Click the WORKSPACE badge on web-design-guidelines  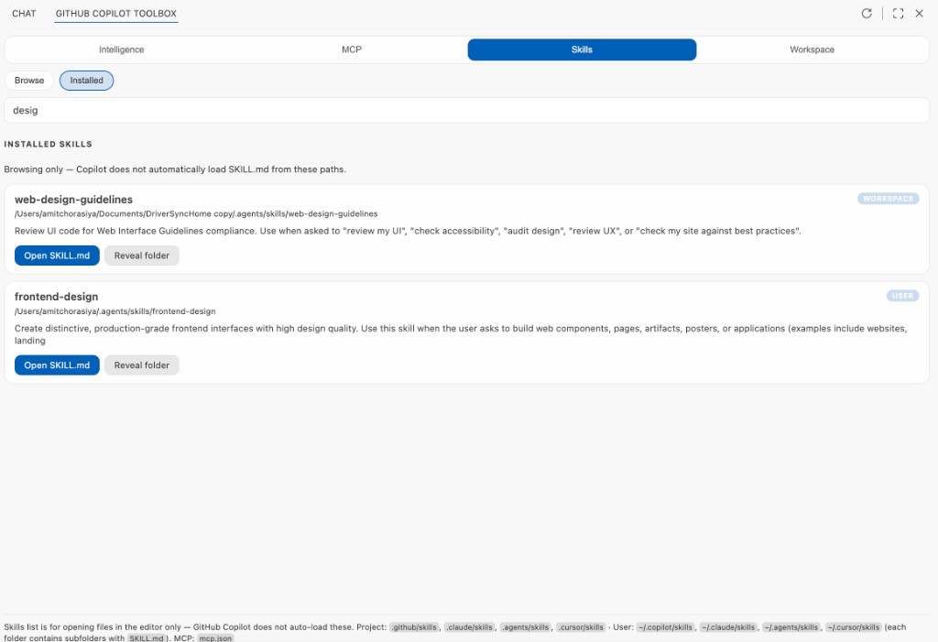pyautogui.click(x=888, y=198)
